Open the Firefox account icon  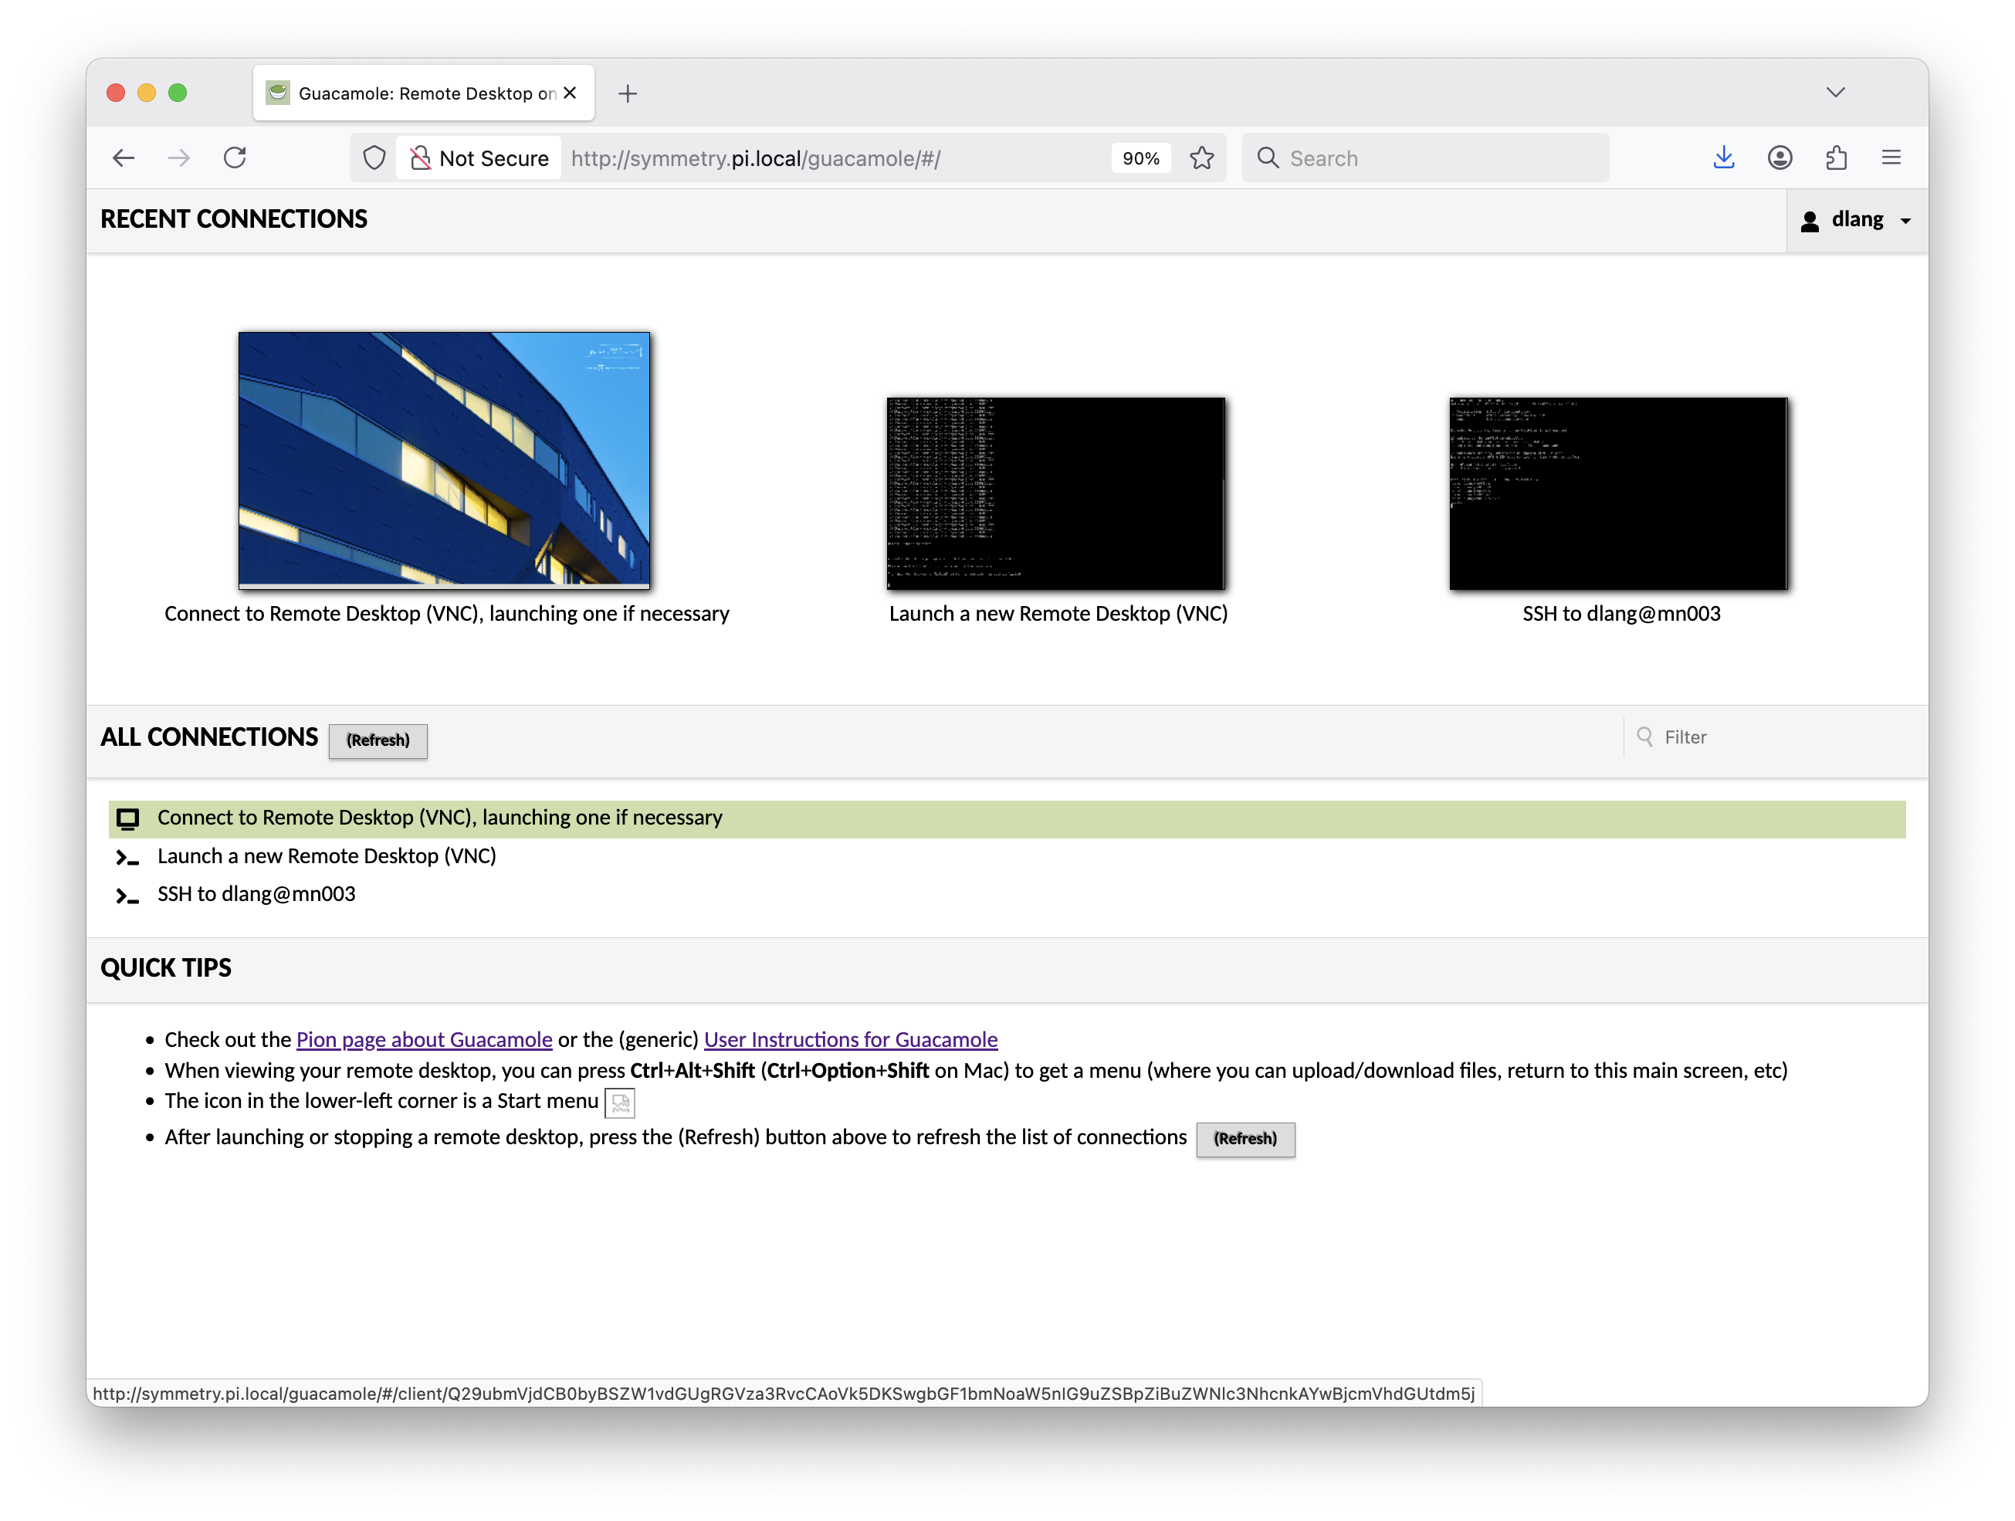point(1779,158)
